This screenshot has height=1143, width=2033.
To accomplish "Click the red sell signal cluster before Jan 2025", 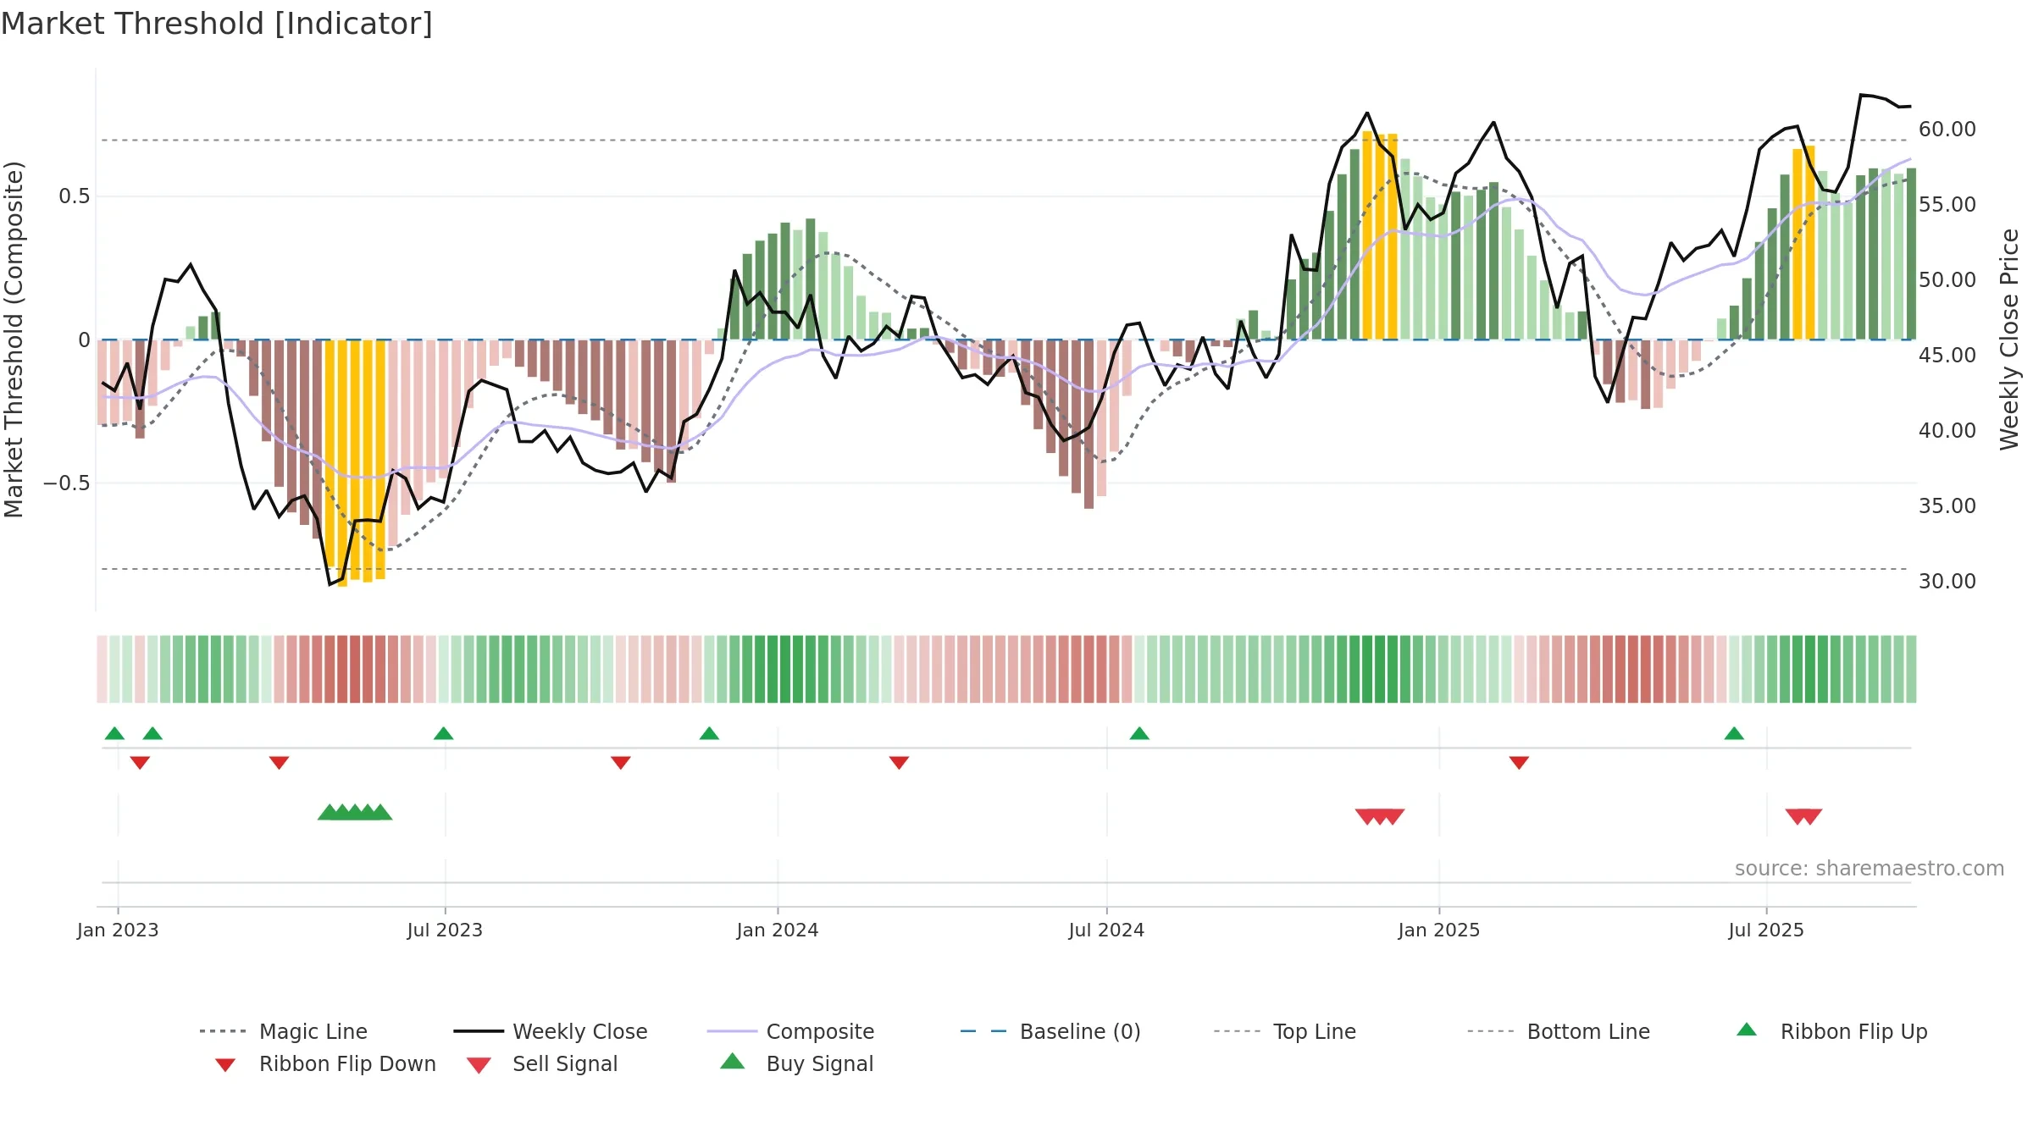I will click(x=1380, y=816).
